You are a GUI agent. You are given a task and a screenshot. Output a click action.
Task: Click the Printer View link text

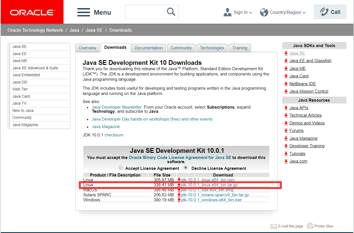(x=324, y=226)
